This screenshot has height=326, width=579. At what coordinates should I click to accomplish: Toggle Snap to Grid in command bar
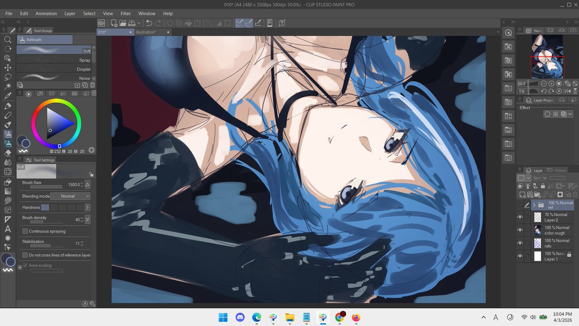(258, 23)
